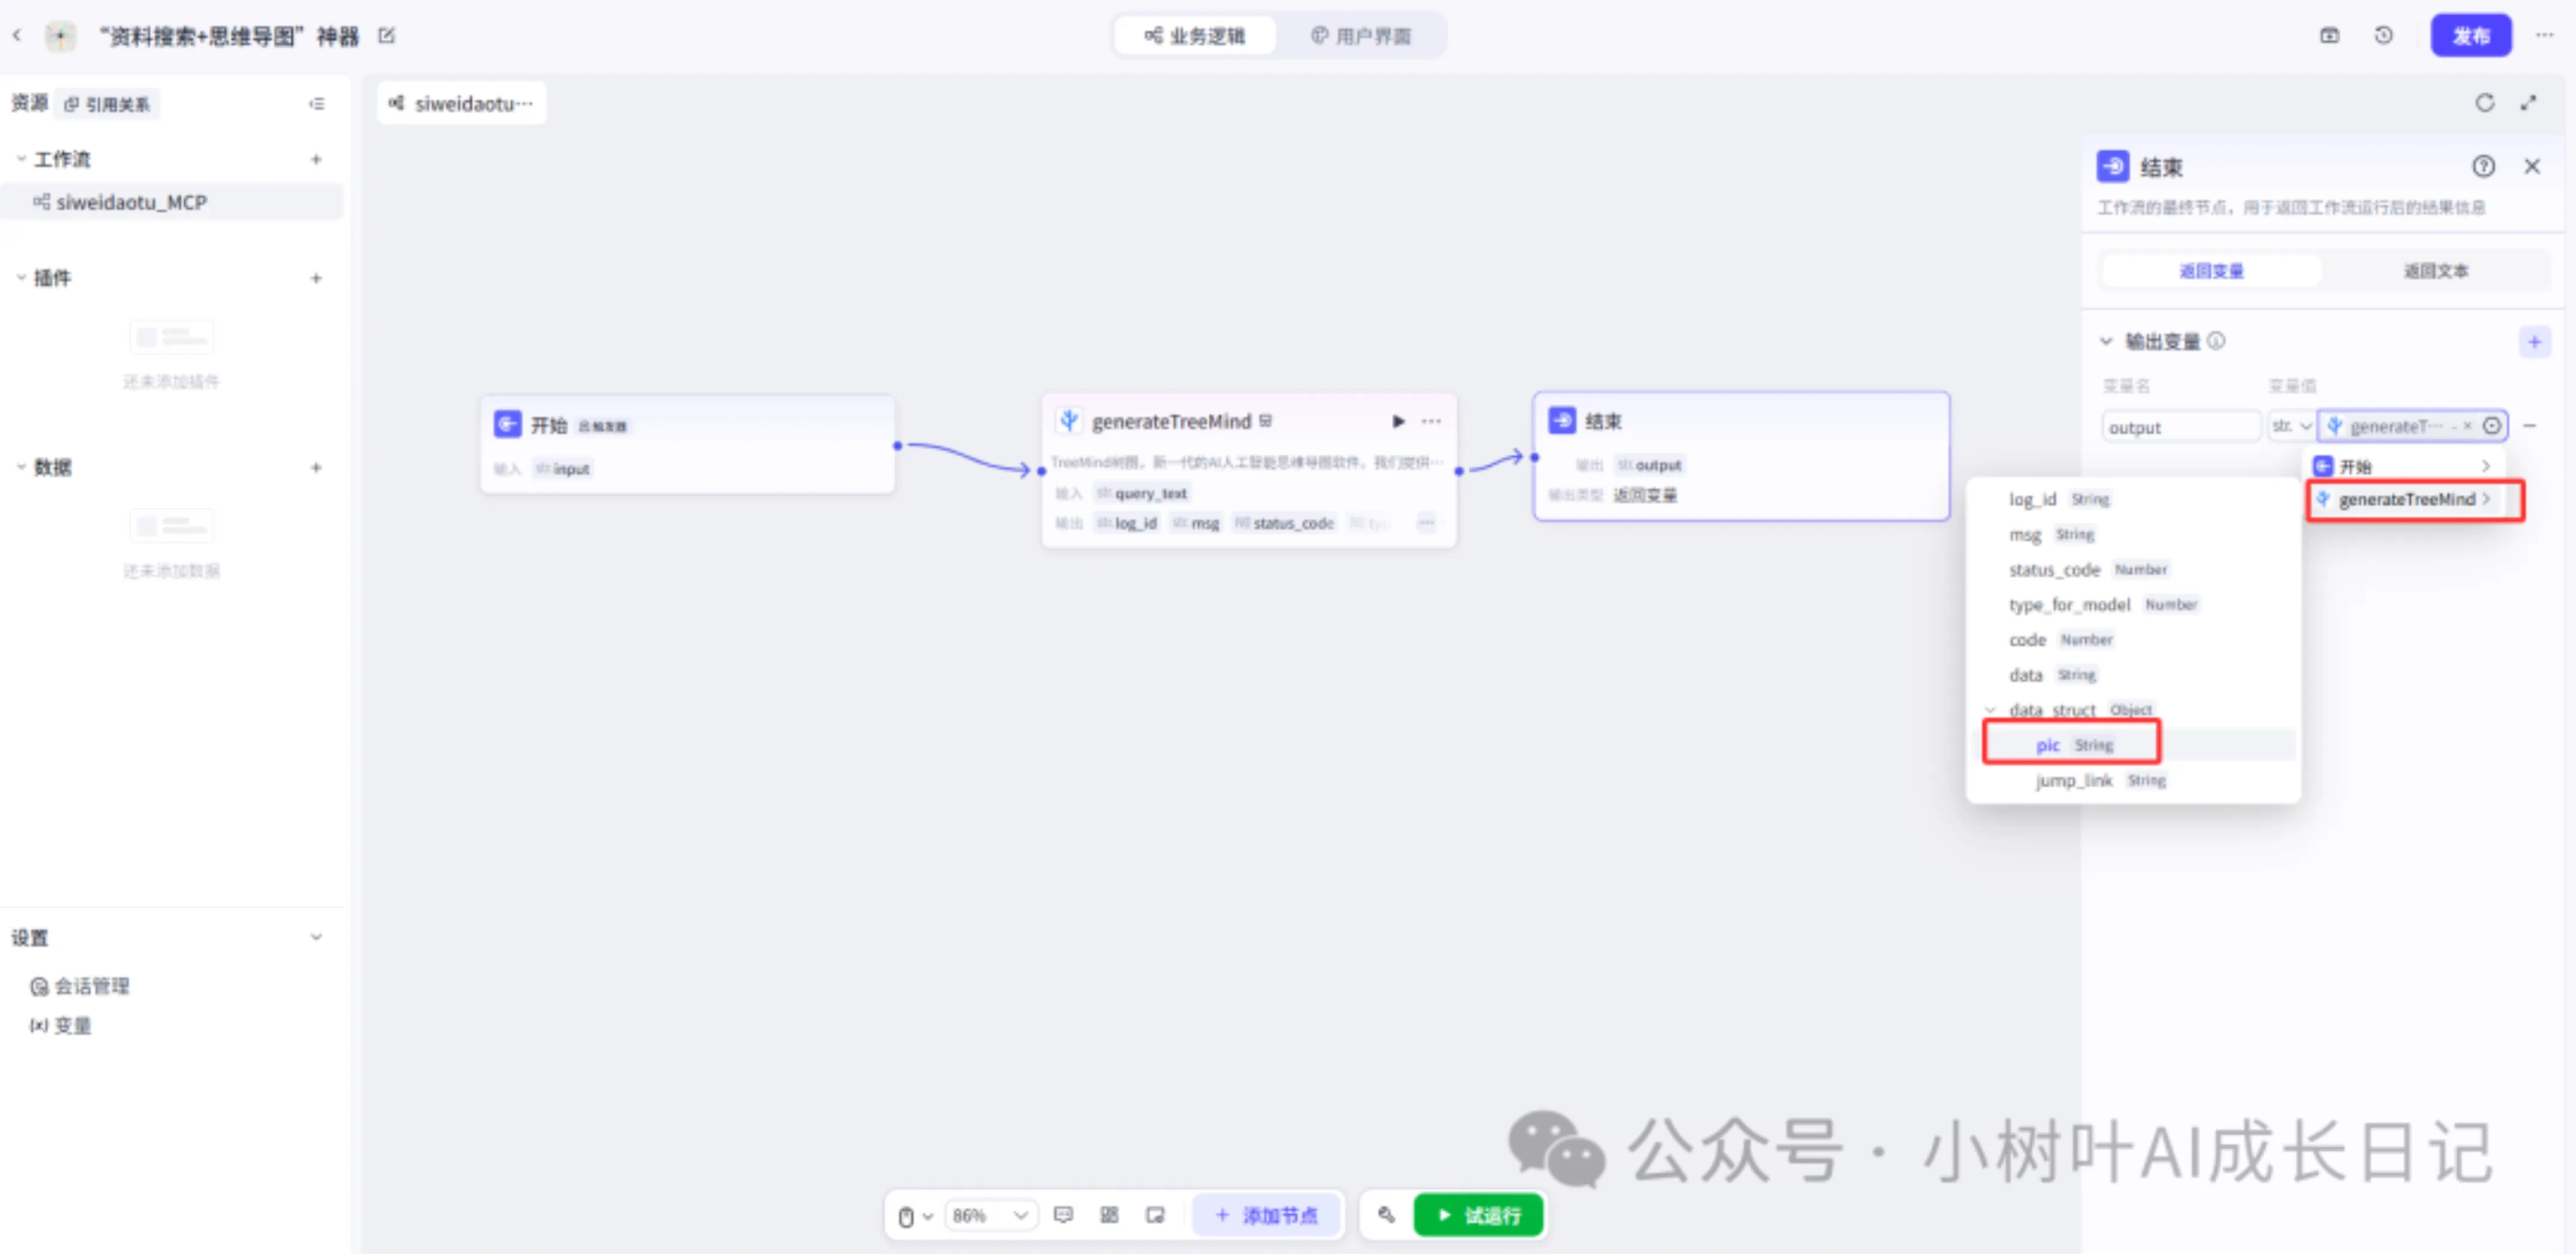Collapse data_struct Object entry
The width and height of the screenshot is (2576, 1254).
pyautogui.click(x=1991, y=710)
